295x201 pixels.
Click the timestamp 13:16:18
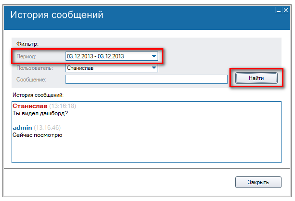coord(62,106)
